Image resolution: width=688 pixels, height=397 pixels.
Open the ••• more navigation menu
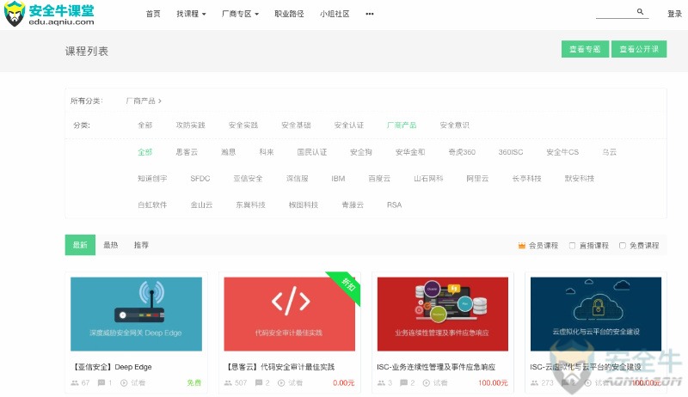coord(370,14)
